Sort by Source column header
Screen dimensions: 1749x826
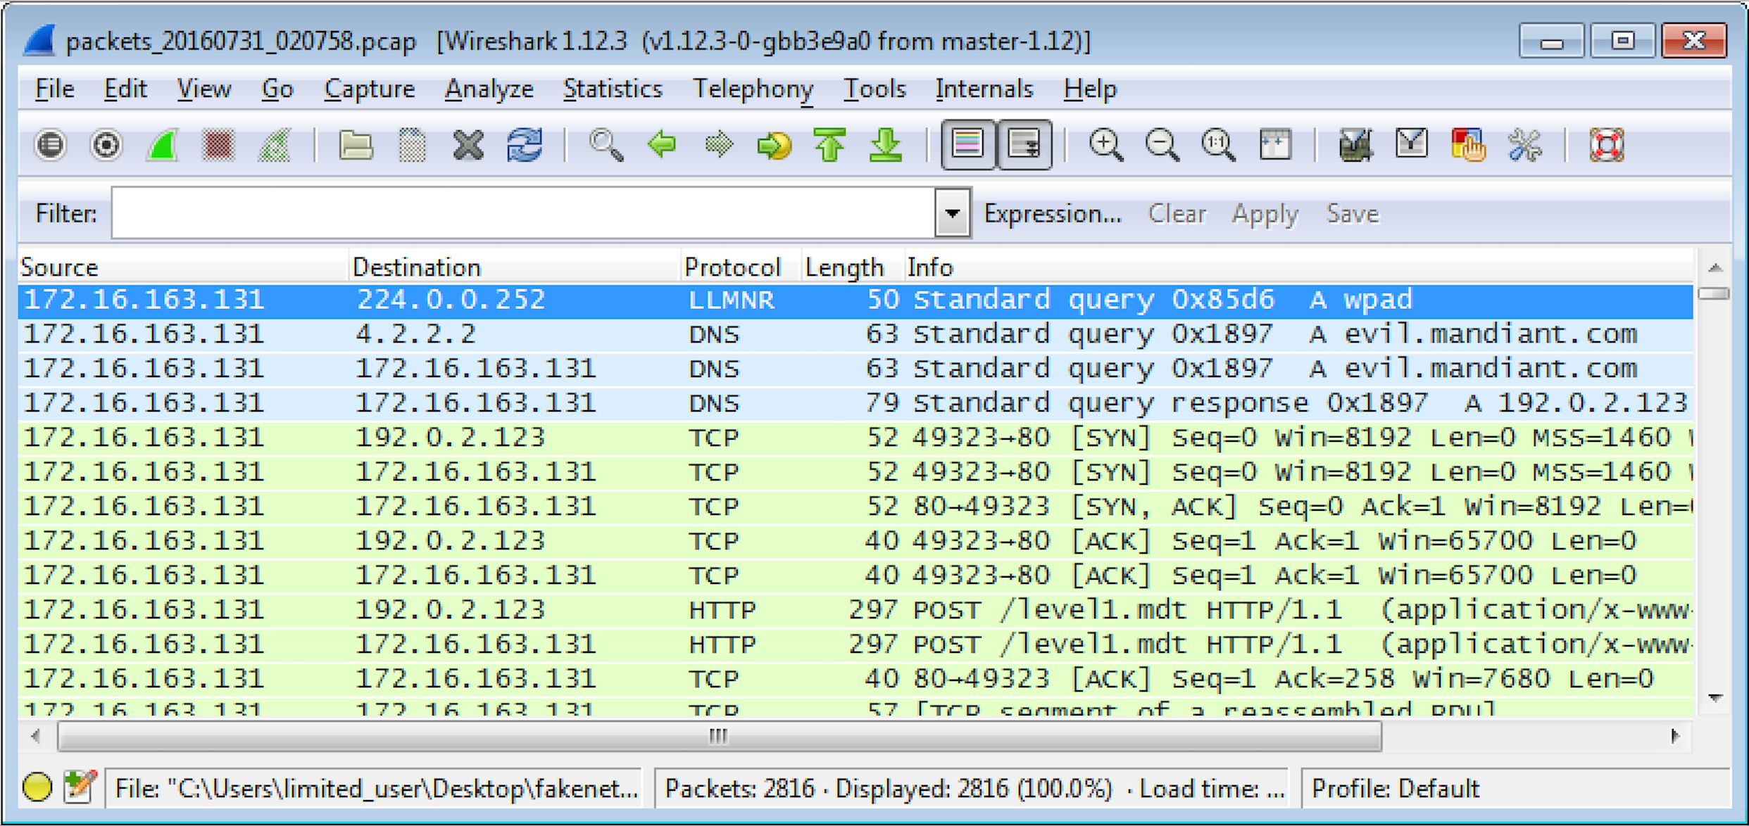pyautogui.click(x=183, y=267)
